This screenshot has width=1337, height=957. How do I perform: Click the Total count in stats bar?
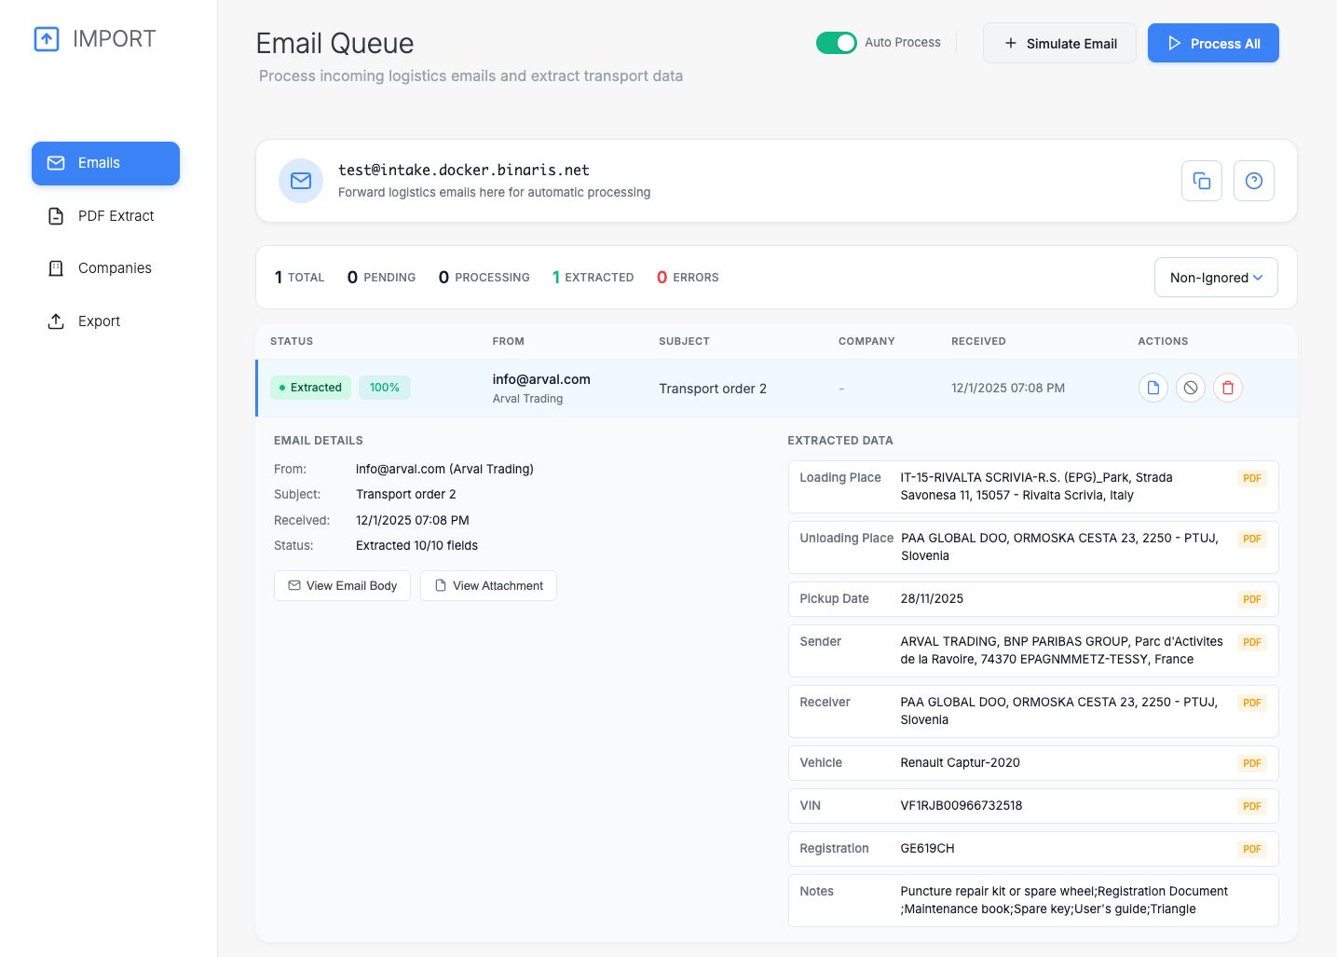click(299, 278)
